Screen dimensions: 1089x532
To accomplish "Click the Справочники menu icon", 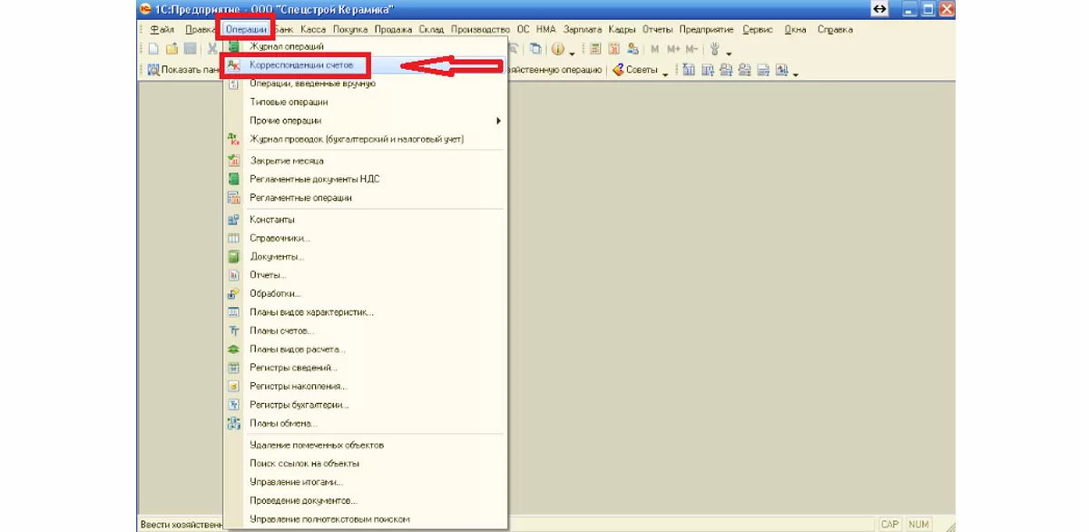I will [233, 238].
